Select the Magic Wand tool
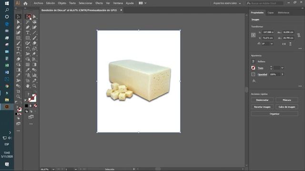The width and height of the screenshot is (305, 171). [x=28, y=22]
